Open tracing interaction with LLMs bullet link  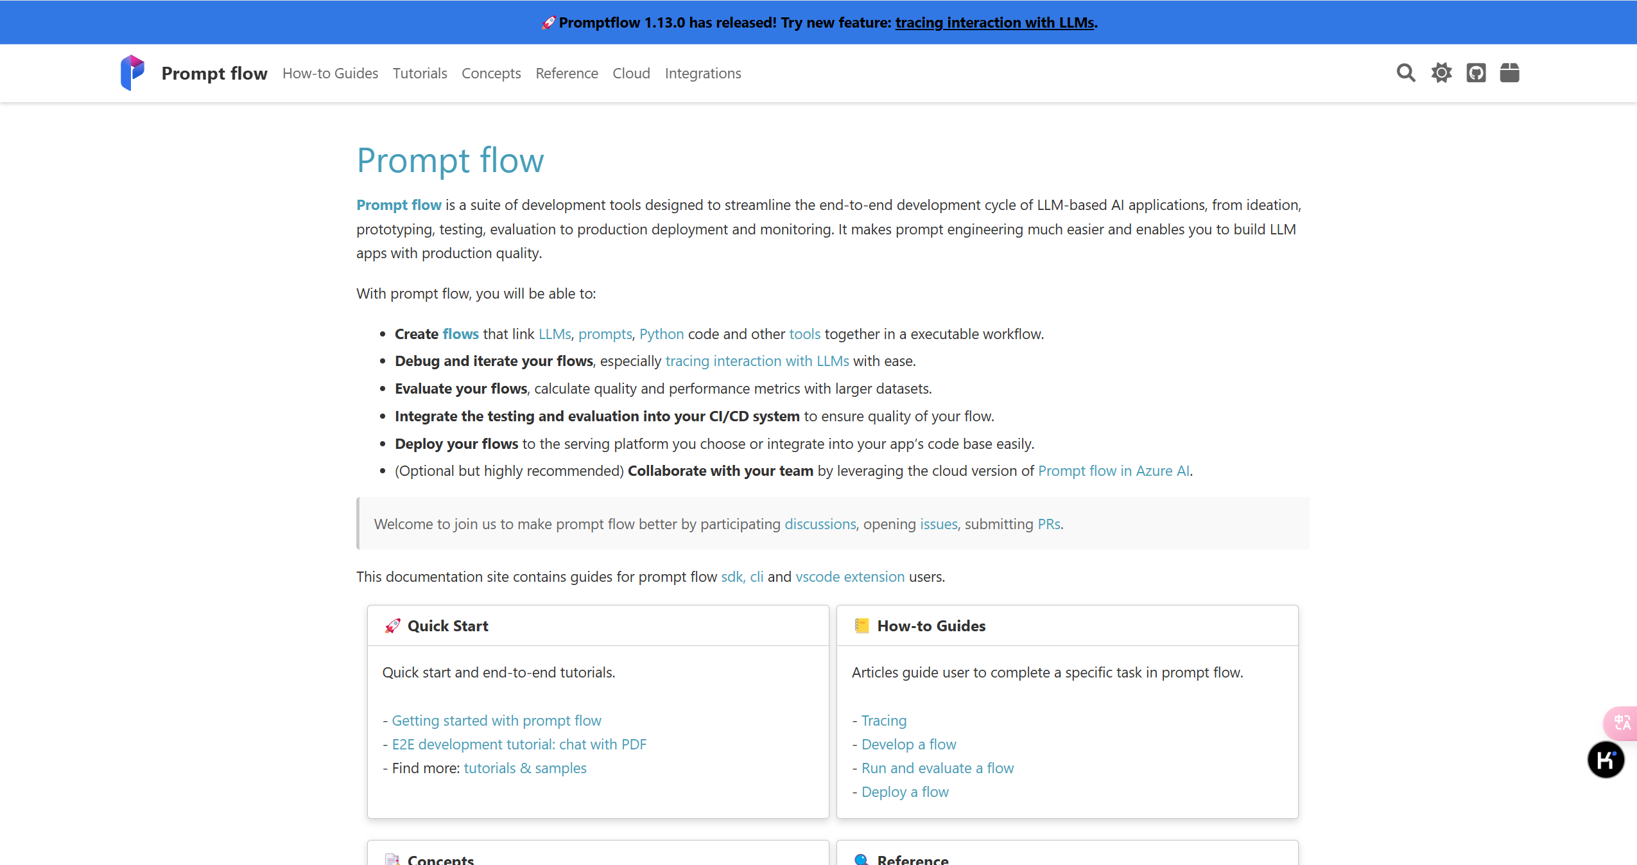coord(758,361)
